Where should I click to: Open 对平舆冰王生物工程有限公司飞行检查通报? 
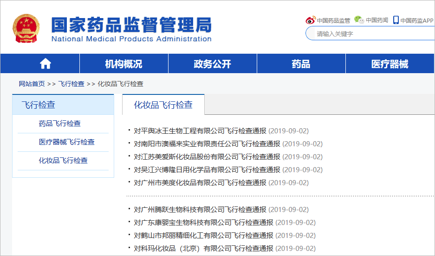pyautogui.click(x=200, y=131)
